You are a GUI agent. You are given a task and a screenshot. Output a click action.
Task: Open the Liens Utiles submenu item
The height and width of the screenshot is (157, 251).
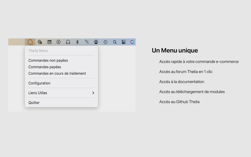pos(61,93)
